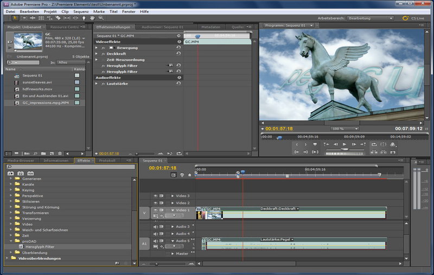Collapse the Audio 5 track
The image size is (434, 275).
[x=173, y=241]
